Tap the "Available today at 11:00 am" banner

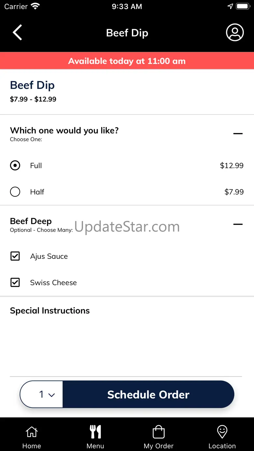(127, 61)
